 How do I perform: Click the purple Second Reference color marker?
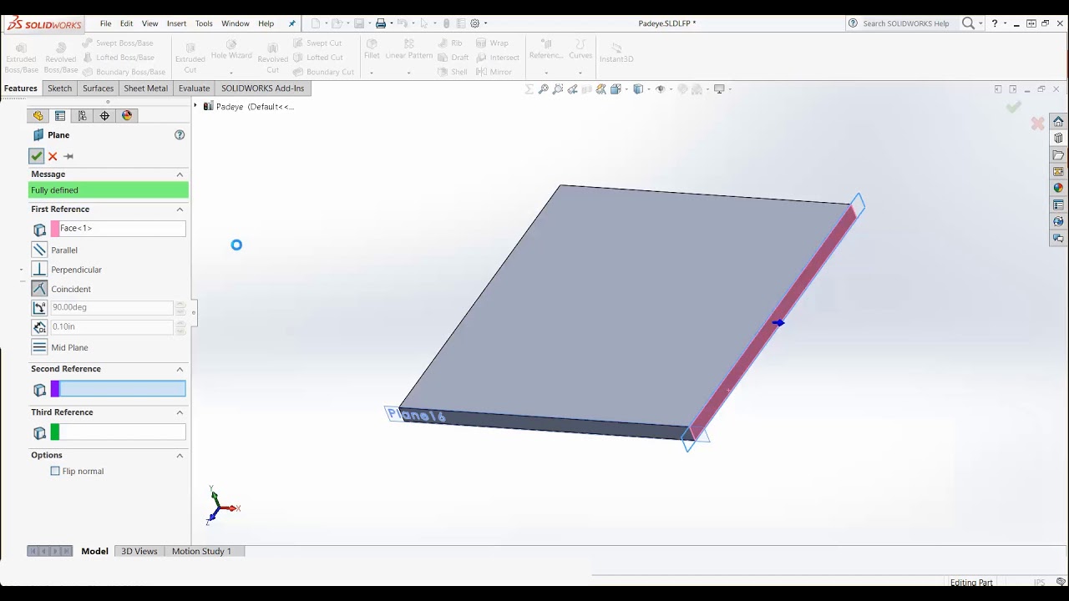(x=55, y=389)
